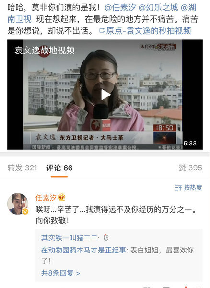Switch to 转发 321 tab
Image resolution: width=210 pixels, height=288 pixels.
click(23, 168)
